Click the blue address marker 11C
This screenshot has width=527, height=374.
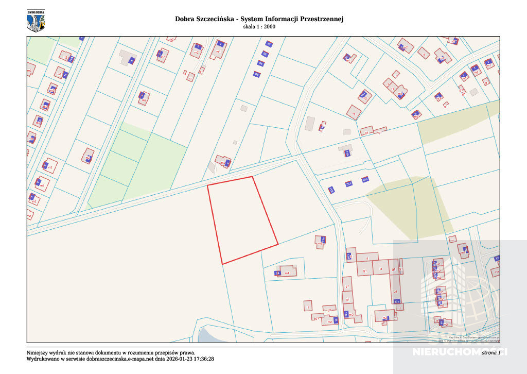pos(348,184)
